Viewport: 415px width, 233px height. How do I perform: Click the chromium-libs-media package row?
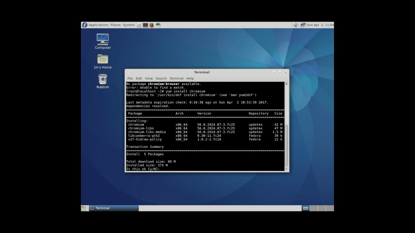point(205,132)
